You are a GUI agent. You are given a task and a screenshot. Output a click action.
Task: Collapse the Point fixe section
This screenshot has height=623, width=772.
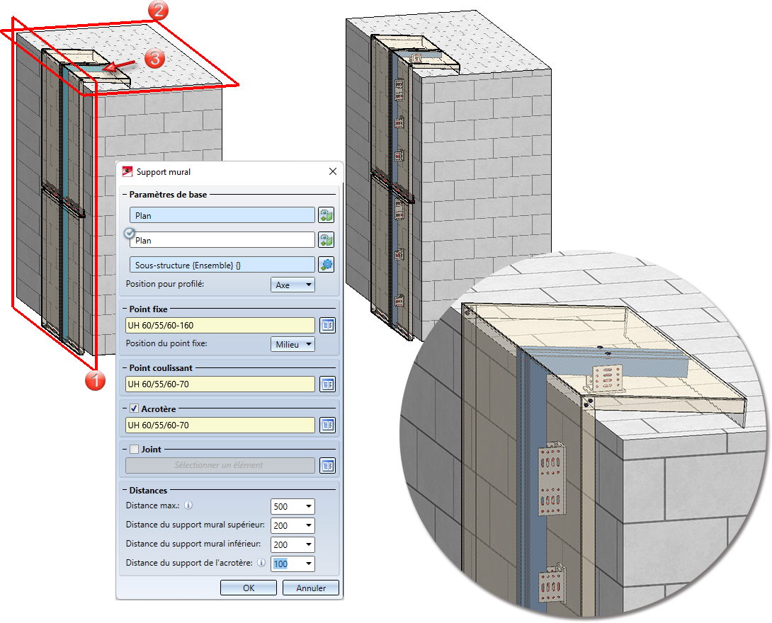click(125, 309)
